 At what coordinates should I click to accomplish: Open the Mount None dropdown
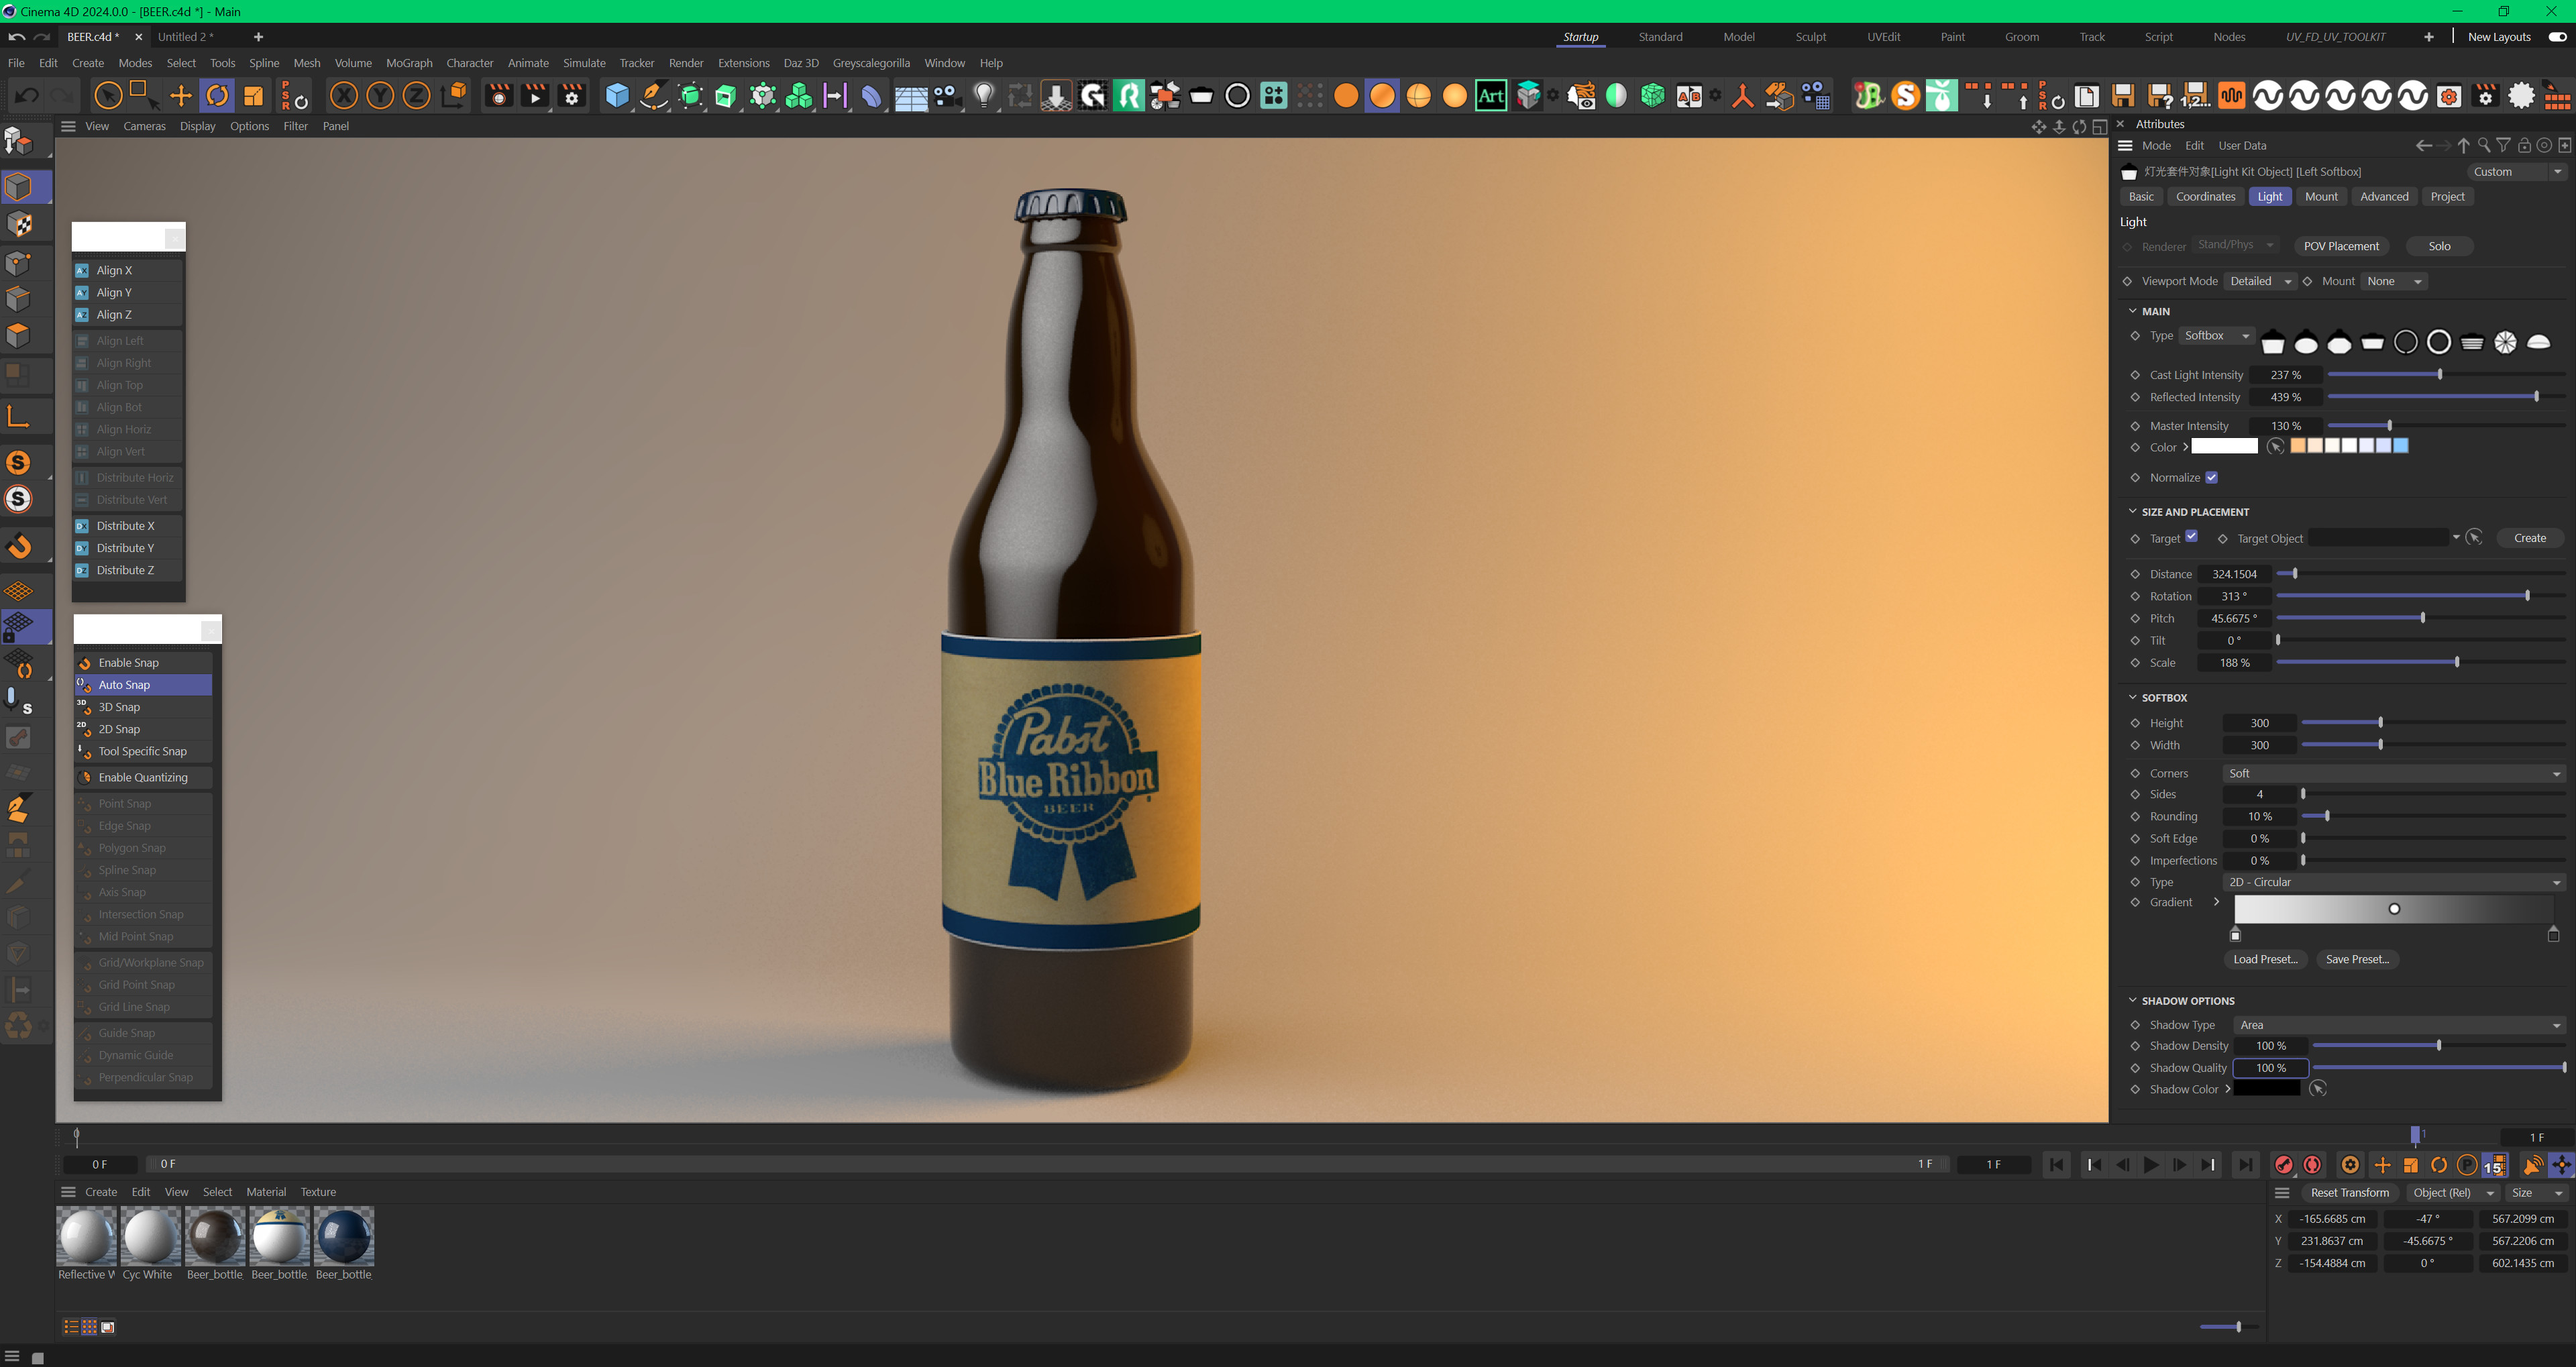2393,281
